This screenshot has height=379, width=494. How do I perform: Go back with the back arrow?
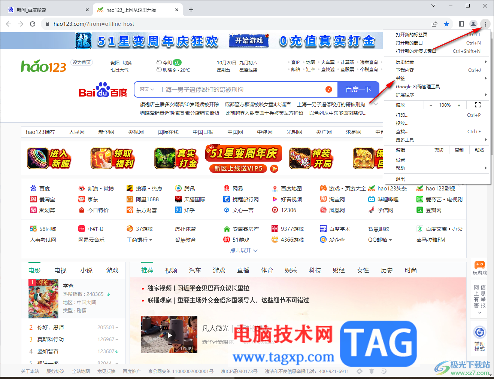(x=9, y=24)
